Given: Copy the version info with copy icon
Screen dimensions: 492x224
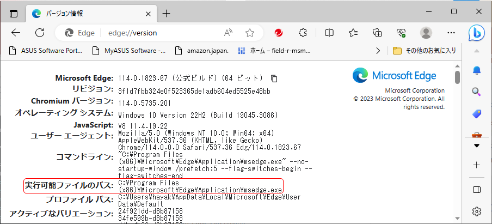Looking at the screenshot, I should click(x=275, y=78).
